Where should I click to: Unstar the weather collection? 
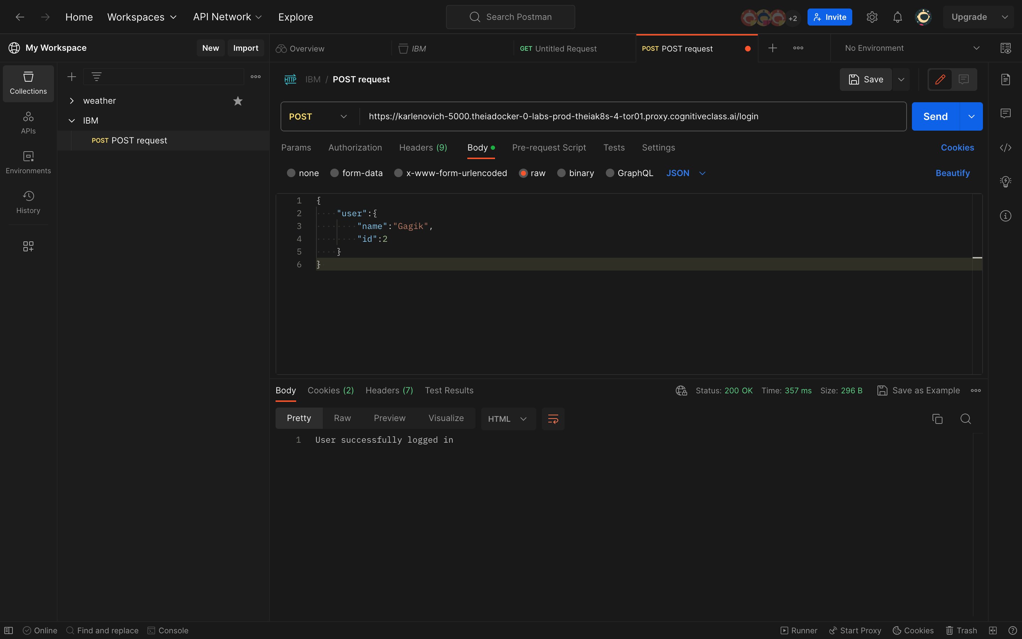click(x=238, y=100)
